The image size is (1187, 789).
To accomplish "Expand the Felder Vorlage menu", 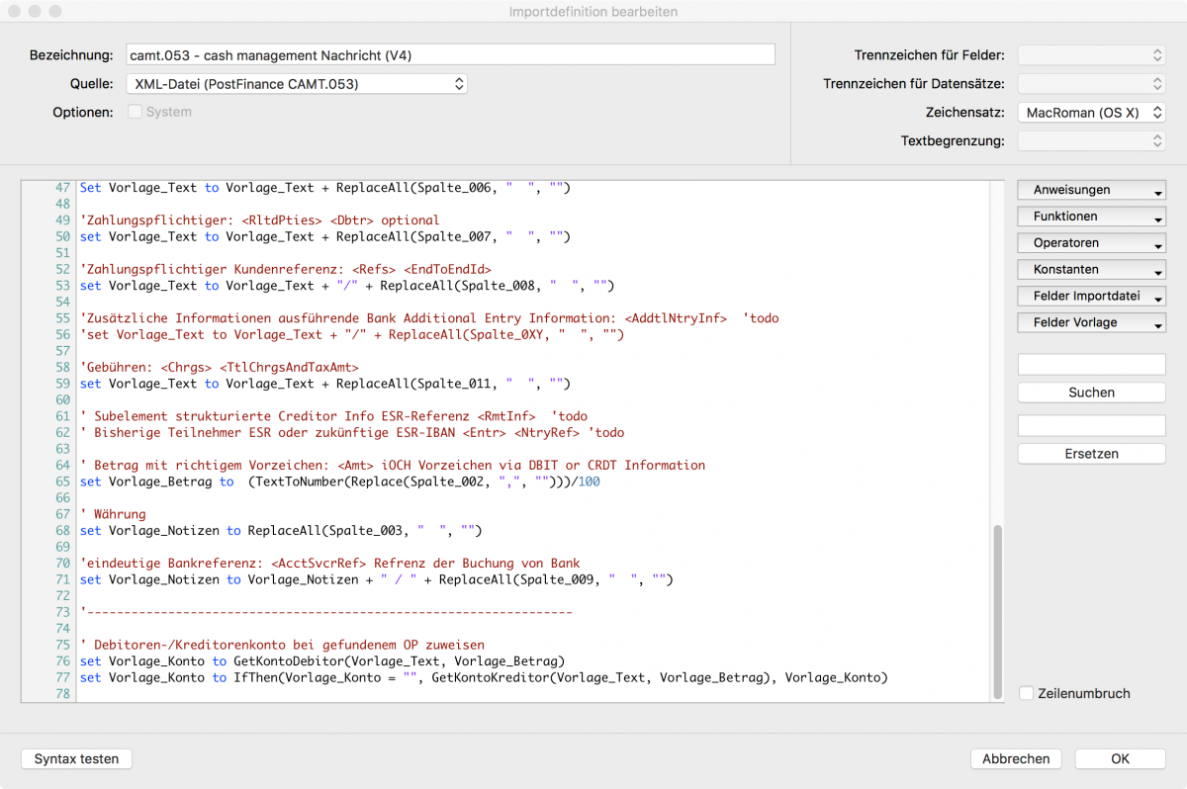I will [1091, 323].
